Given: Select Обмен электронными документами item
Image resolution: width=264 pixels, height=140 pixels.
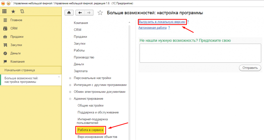Looking at the screenshot, I should (100, 92).
